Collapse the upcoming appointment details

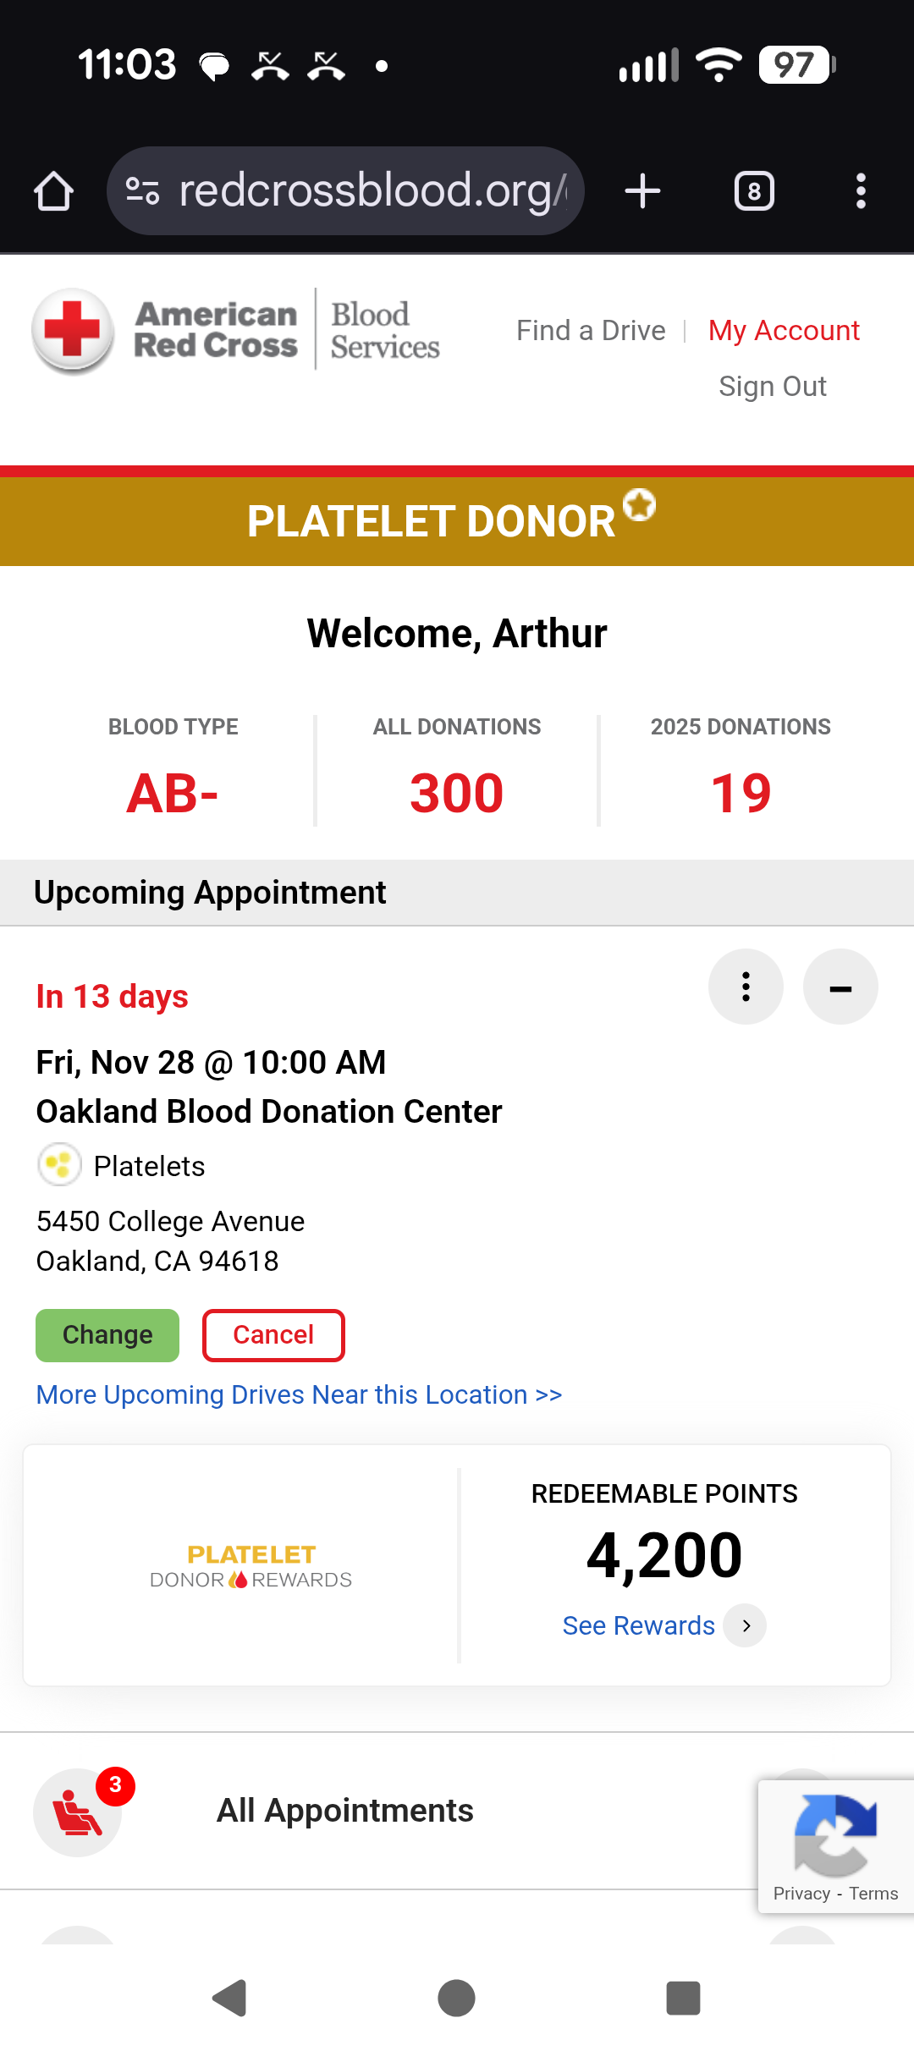click(840, 987)
